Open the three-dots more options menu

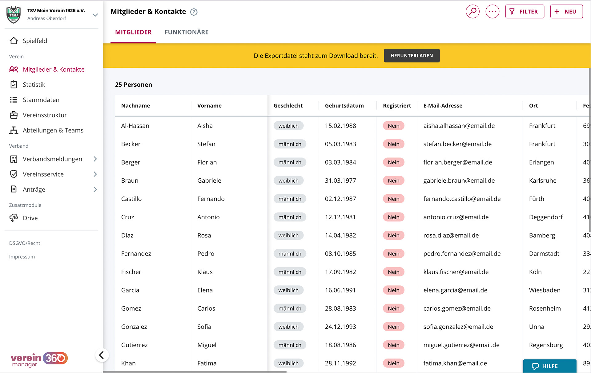click(492, 12)
